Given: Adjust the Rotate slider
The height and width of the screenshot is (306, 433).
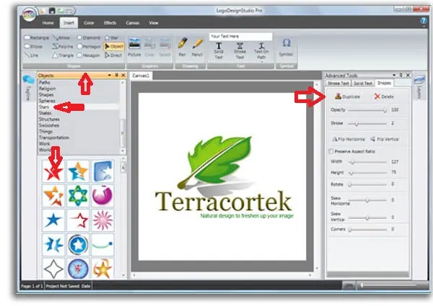Looking at the screenshot, I should pos(367,184).
